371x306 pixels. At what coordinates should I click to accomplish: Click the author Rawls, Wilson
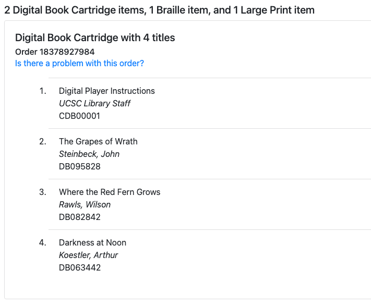85,204
